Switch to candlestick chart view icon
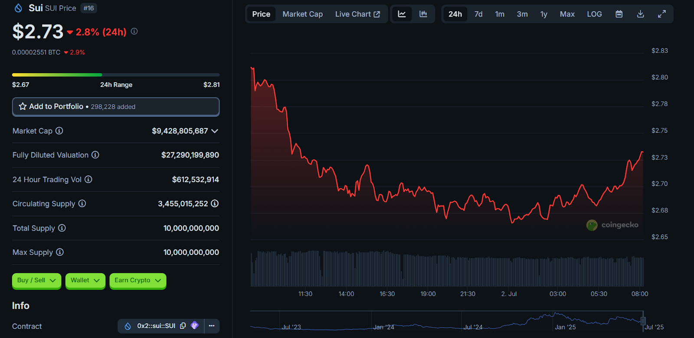Image resolution: width=694 pixels, height=338 pixels. 423,14
